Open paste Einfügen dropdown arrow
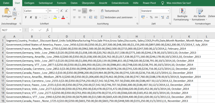This screenshot has width=215, height=103. click(x=7, y=19)
